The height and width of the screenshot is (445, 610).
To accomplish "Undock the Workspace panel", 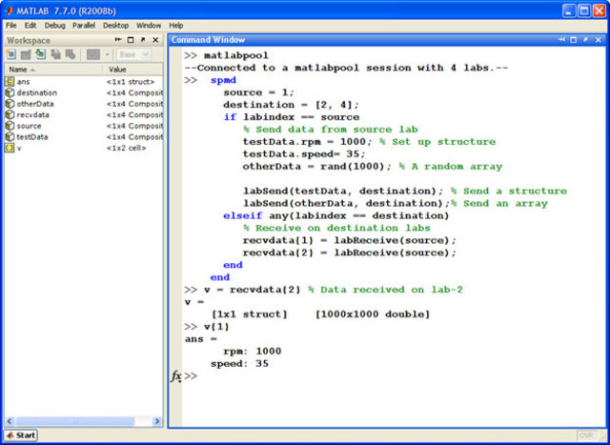I will point(143,40).
